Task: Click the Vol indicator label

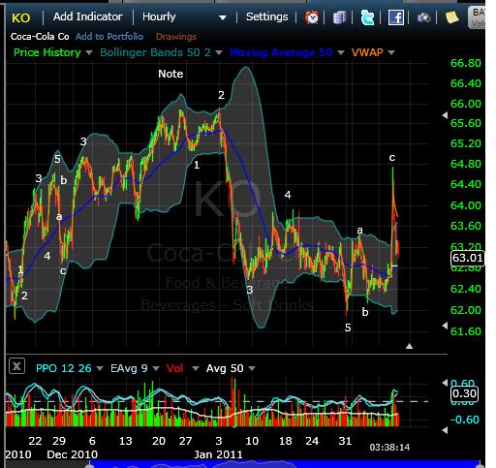Action: pos(174,368)
